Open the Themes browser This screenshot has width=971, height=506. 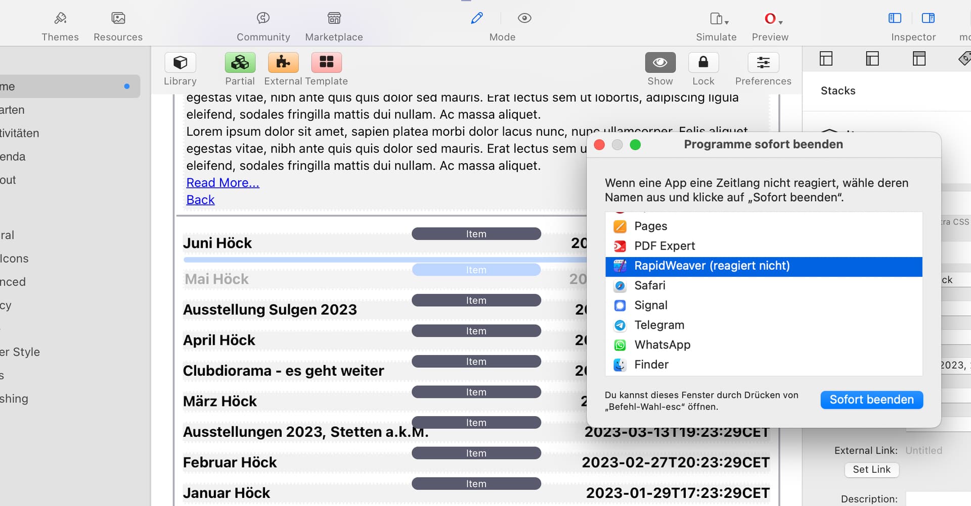60,26
